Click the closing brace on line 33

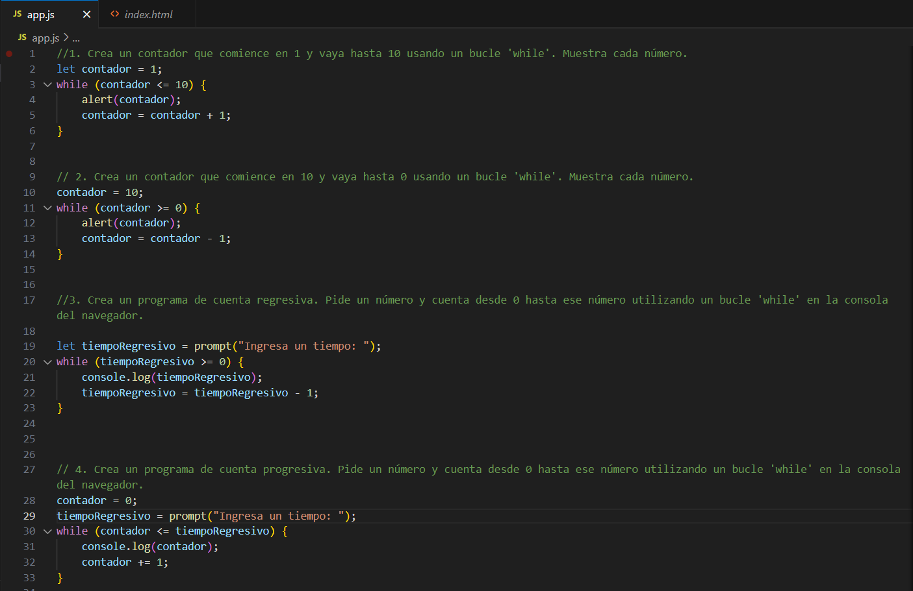pyautogui.click(x=60, y=578)
